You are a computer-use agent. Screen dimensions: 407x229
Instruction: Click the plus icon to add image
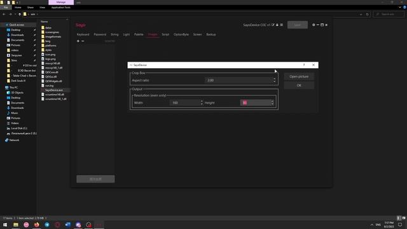pos(78,41)
